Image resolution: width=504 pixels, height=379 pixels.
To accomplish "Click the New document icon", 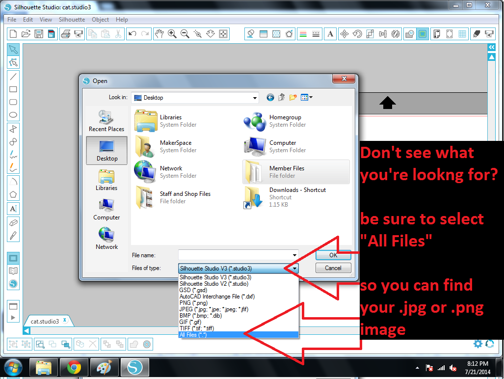I will point(13,34).
